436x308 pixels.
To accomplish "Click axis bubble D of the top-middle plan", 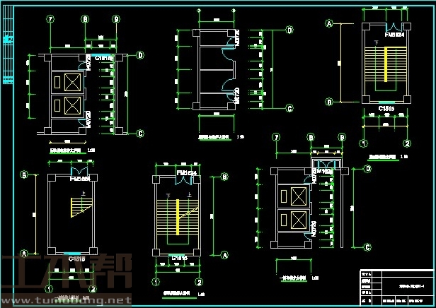I will 289,30.
